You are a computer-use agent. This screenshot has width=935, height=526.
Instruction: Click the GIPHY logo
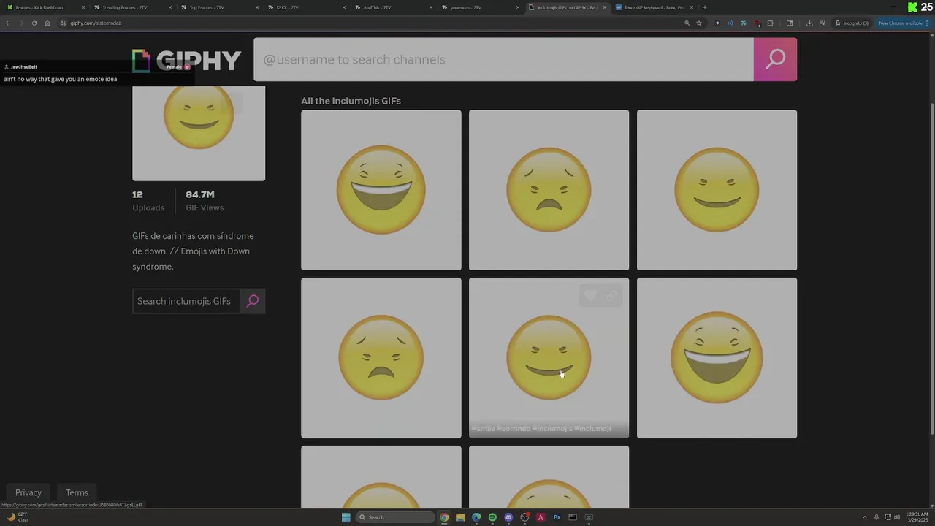(186, 61)
